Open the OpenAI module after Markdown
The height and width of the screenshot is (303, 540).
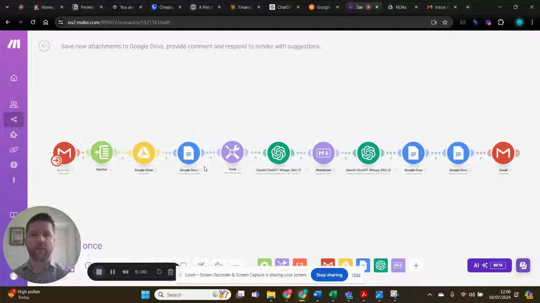pos(368,153)
